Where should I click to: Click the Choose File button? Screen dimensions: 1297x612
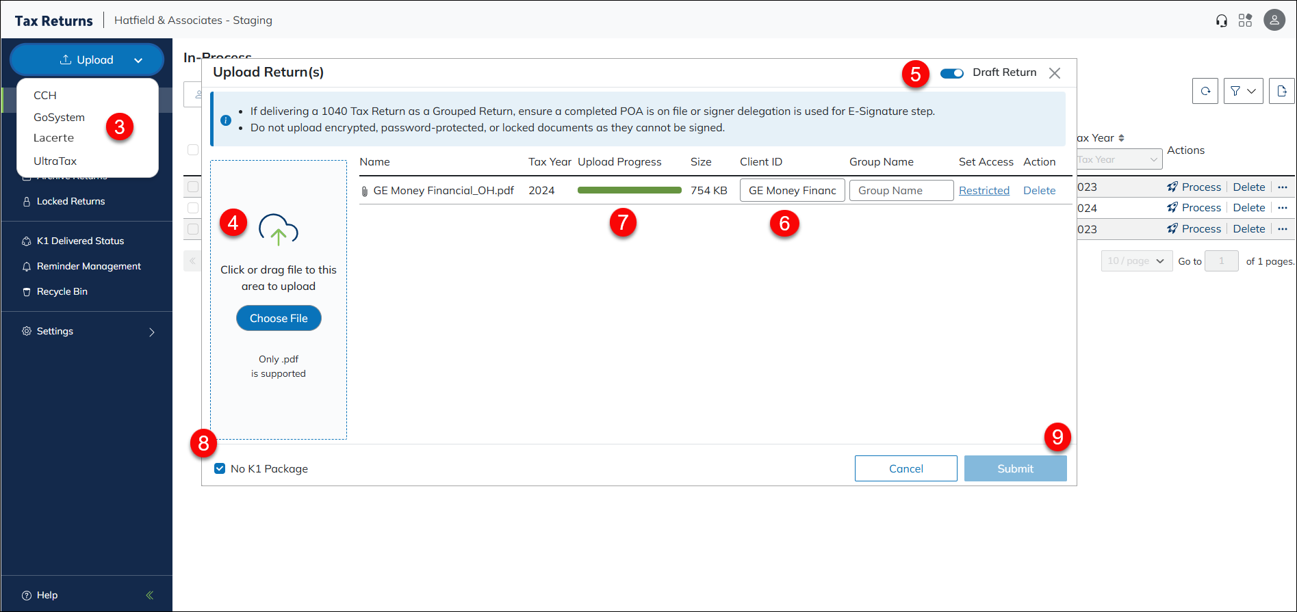(279, 319)
